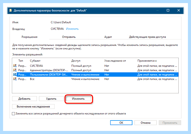Click the user group icon for Пользователи row

(15, 75)
